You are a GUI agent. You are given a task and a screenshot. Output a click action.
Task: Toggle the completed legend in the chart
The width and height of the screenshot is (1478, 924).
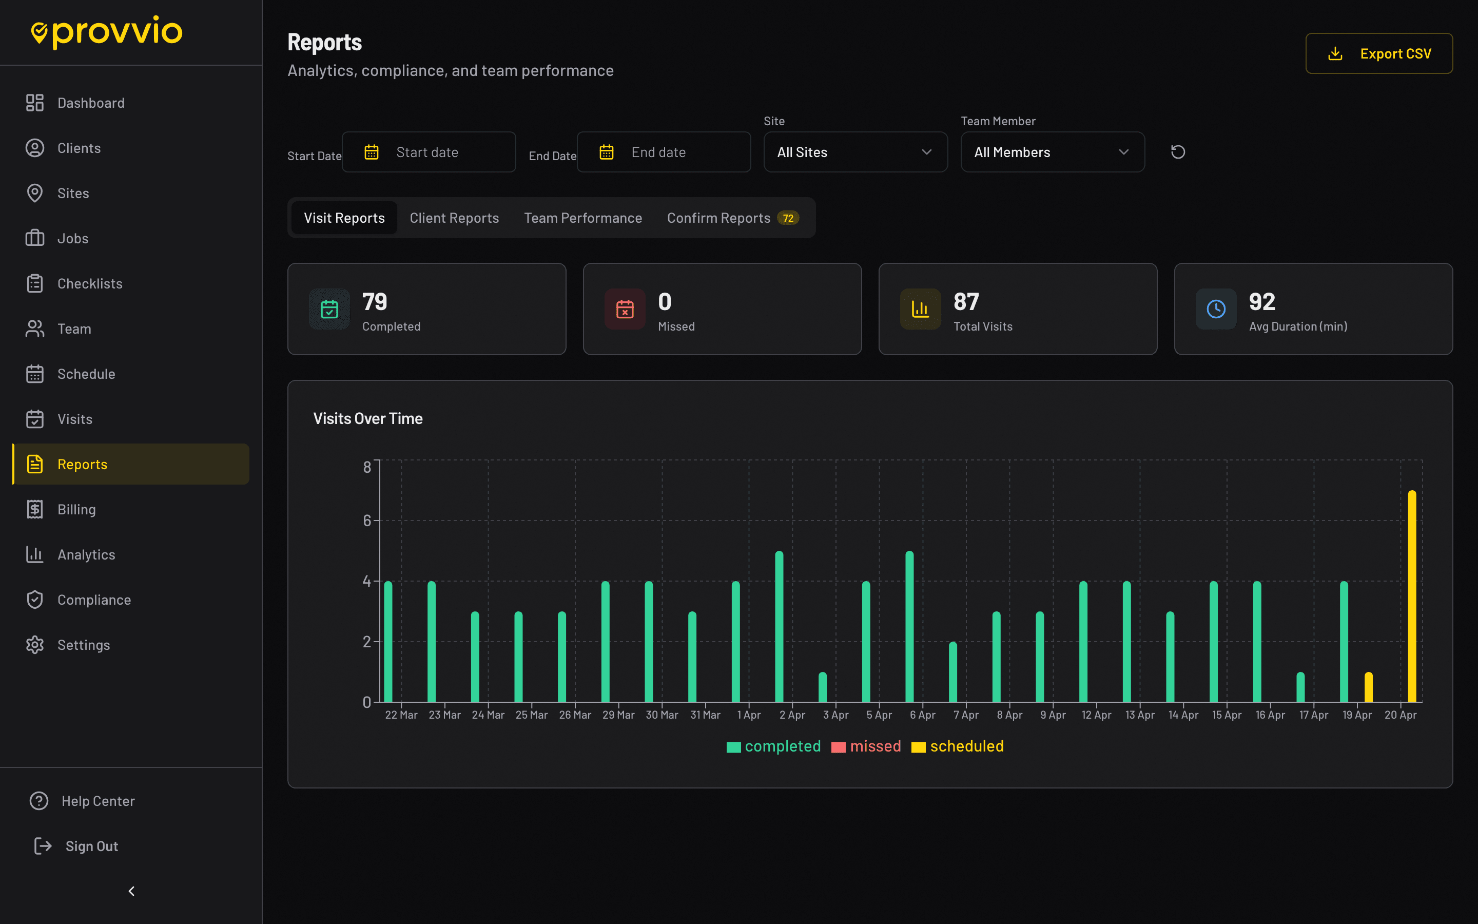click(x=772, y=746)
